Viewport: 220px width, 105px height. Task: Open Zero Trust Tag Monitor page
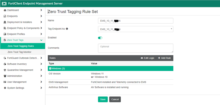pyautogui.click(x=19, y=52)
